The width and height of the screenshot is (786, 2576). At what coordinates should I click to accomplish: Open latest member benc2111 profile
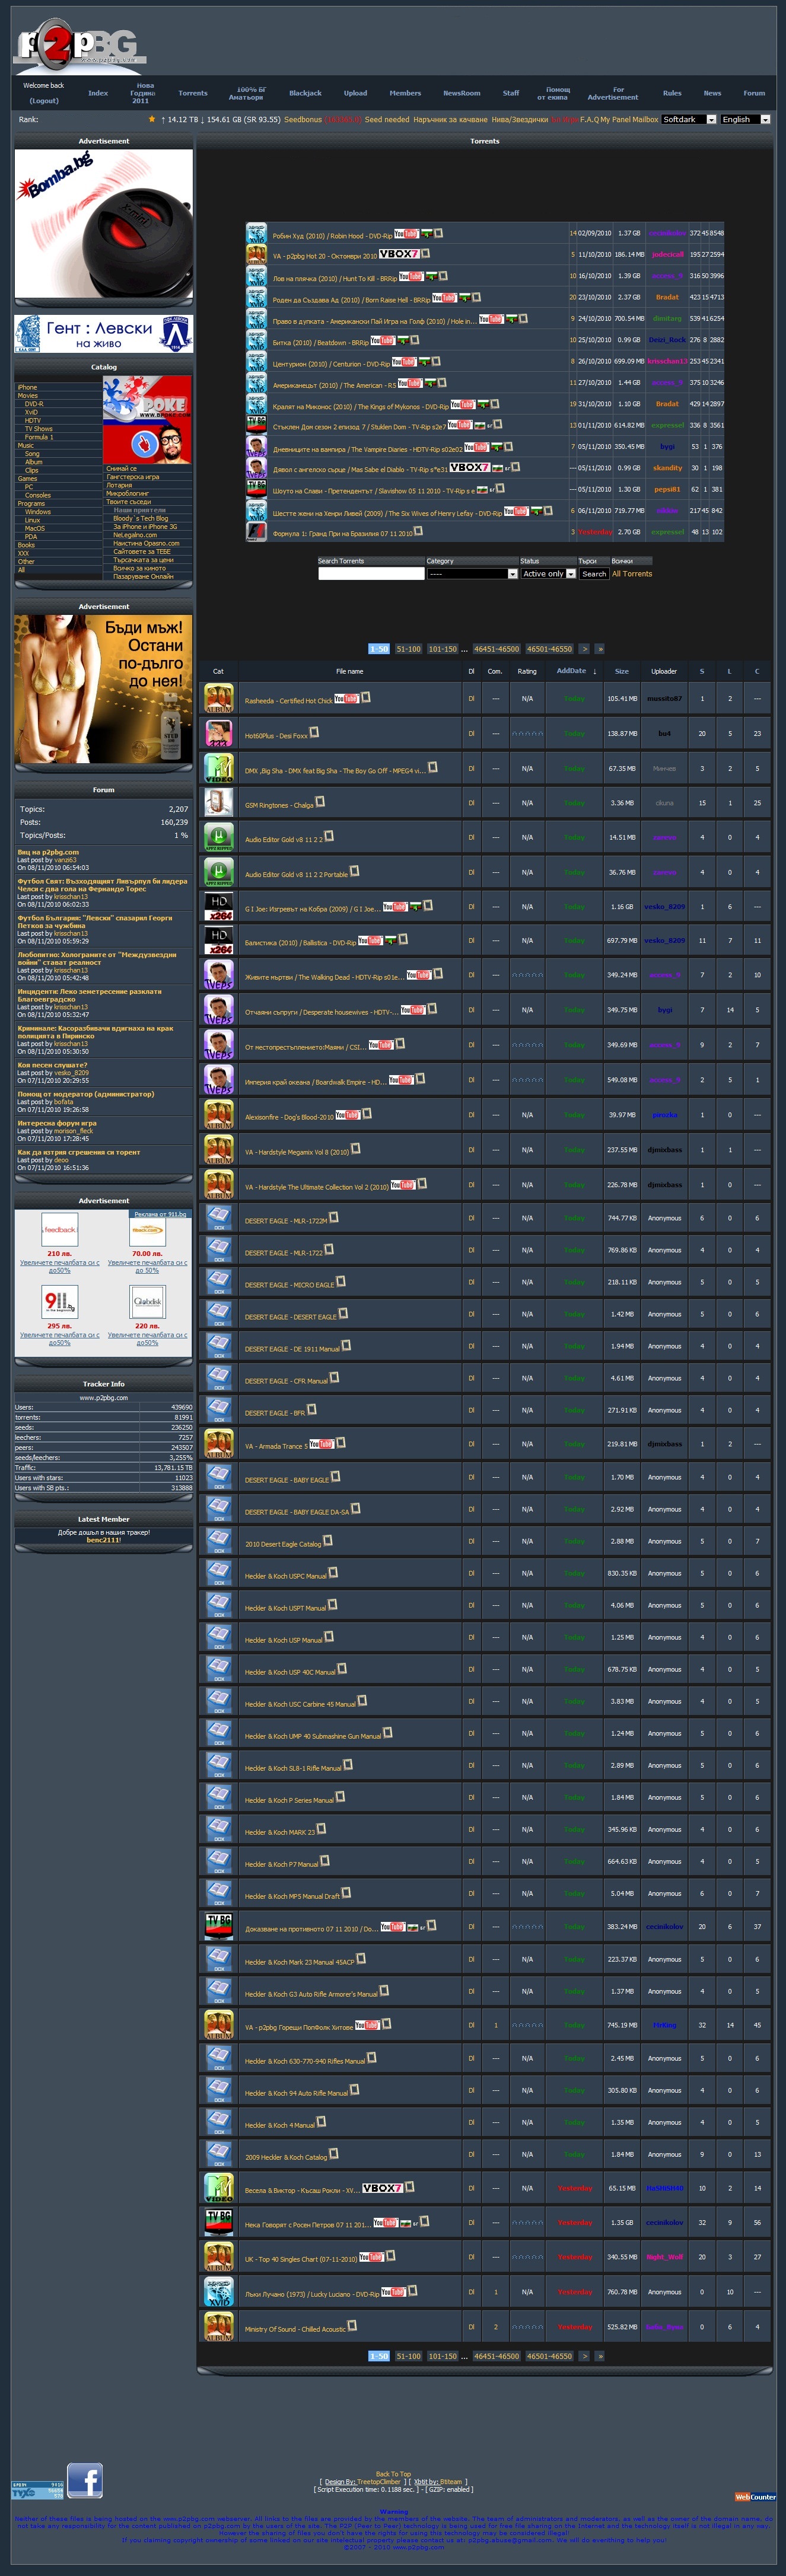(x=103, y=1540)
